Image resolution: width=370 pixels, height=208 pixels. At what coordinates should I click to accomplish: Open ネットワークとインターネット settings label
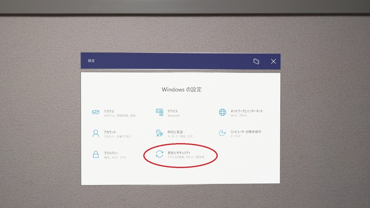click(x=247, y=111)
